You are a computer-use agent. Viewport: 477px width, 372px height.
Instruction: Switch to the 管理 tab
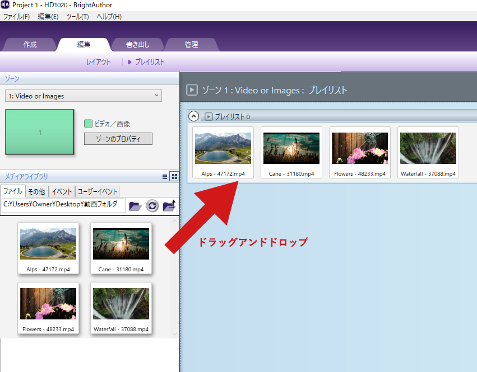pyautogui.click(x=191, y=45)
